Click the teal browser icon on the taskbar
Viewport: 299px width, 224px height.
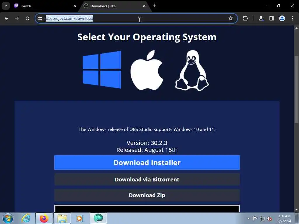pyautogui.click(x=98, y=218)
